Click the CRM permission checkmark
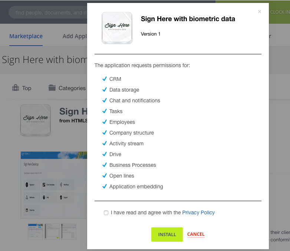The image size is (290, 251). coord(105,79)
